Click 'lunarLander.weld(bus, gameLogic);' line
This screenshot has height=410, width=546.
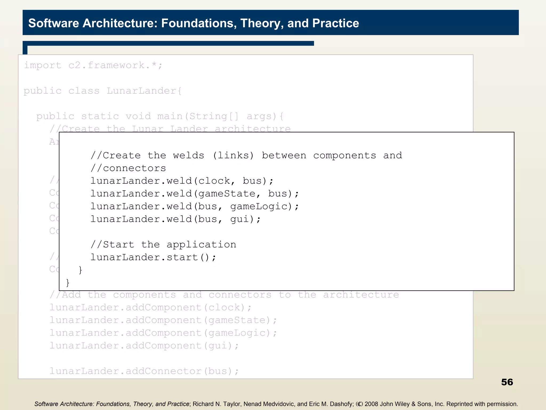195,206
